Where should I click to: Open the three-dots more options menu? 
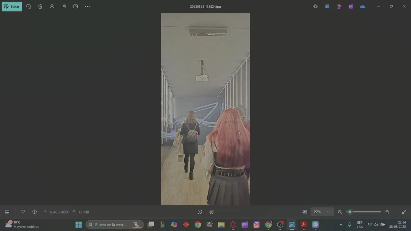coord(87,6)
